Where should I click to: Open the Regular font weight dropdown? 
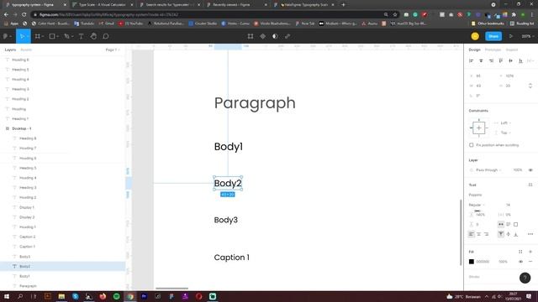(x=477, y=205)
